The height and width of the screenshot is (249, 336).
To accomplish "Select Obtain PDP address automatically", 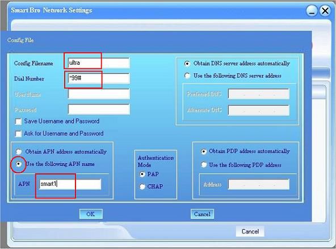I will tap(204, 151).
